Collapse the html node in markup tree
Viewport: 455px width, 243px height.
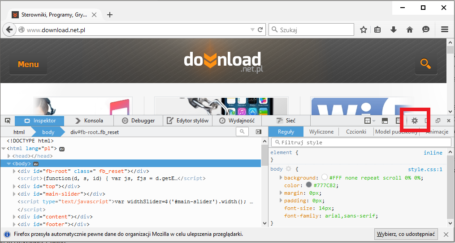click(x=4, y=149)
